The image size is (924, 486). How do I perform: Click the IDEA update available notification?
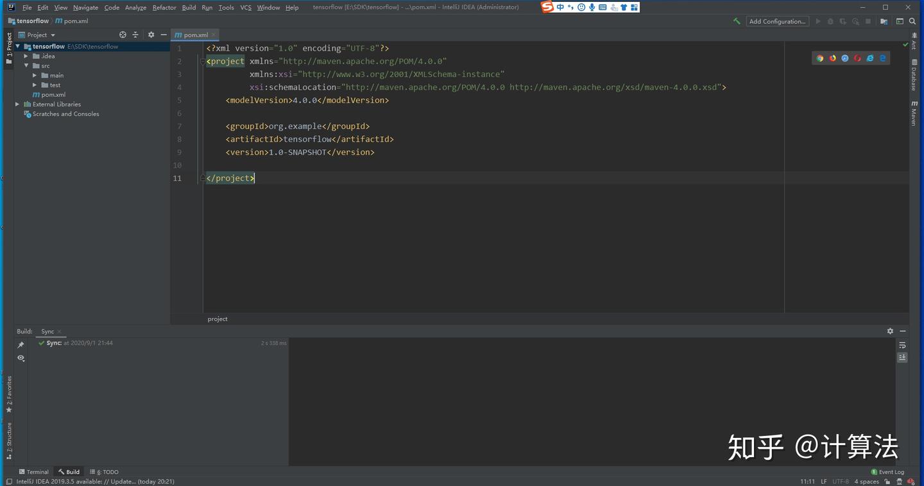[95, 482]
